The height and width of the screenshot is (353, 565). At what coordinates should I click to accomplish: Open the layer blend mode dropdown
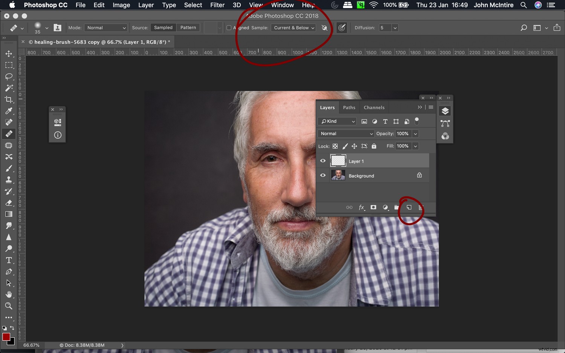[x=345, y=134]
